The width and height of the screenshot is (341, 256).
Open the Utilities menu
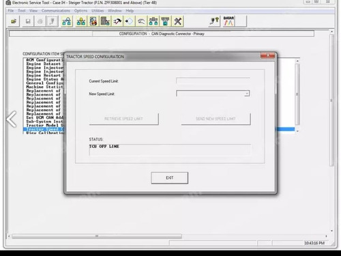click(98, 11)
